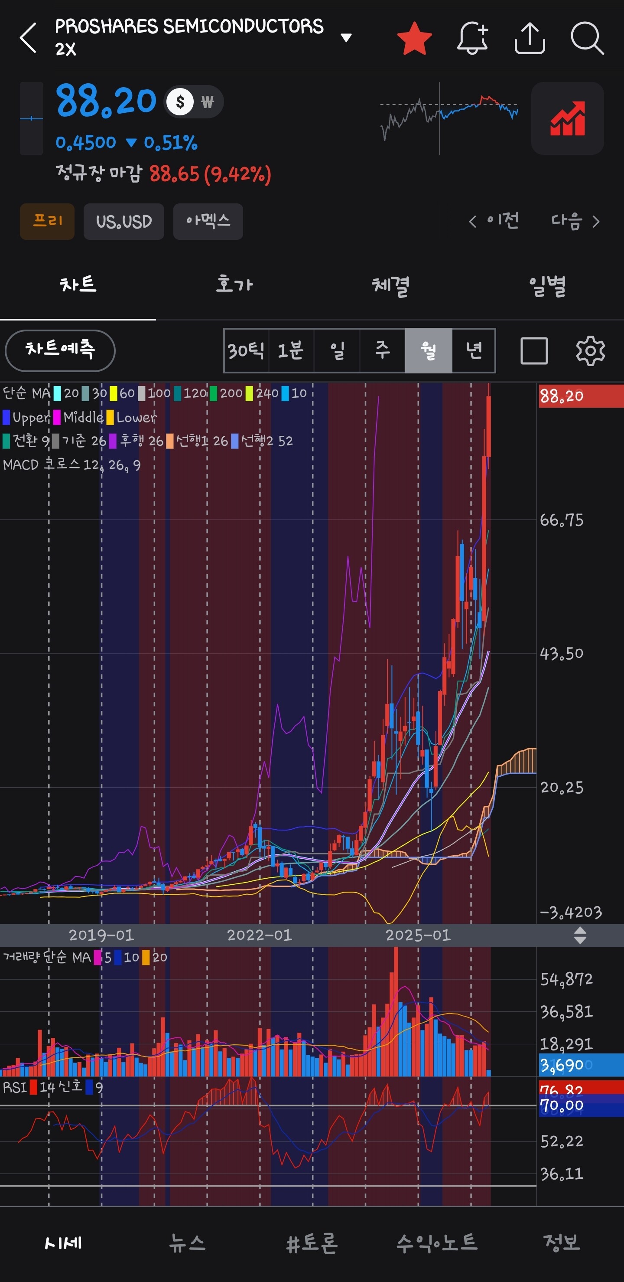This screenshot has height=1282, width=624.
Task: Click the 정규장 마감 88.65 (9.42%) text
Action: tap(163, 173)
